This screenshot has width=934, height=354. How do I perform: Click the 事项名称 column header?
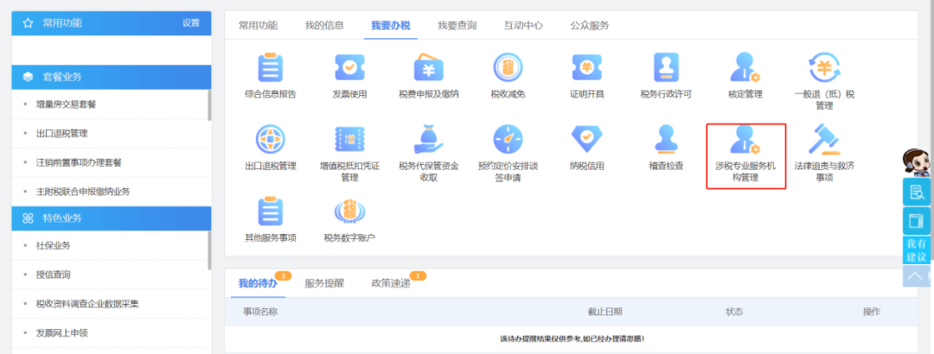(x=260, y=312)
